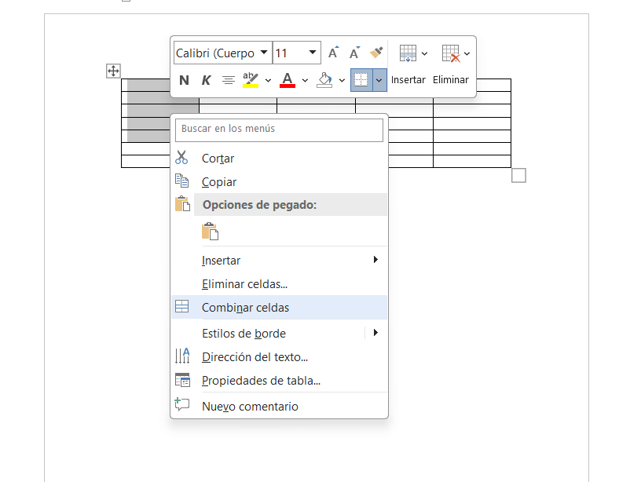Click the Format Painter brush icon
630x482 pixels.
point(376,53)
